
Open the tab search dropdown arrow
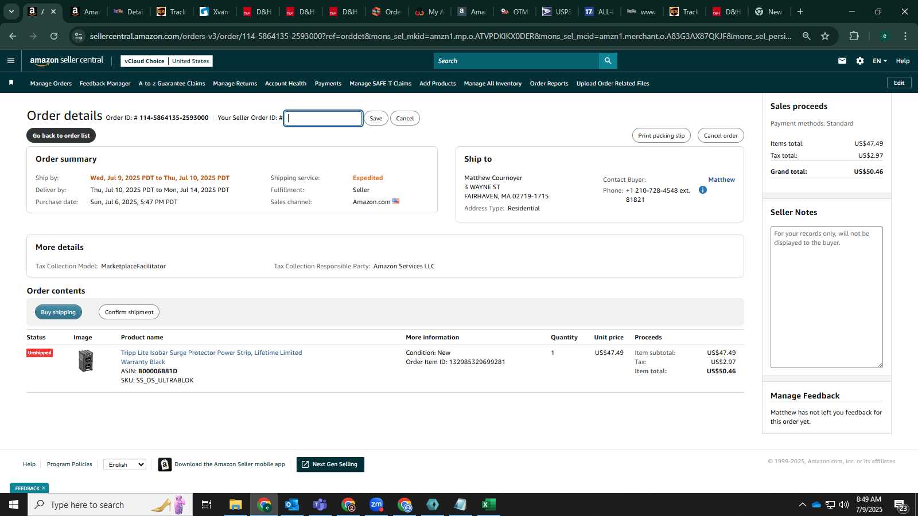(11, 11)
